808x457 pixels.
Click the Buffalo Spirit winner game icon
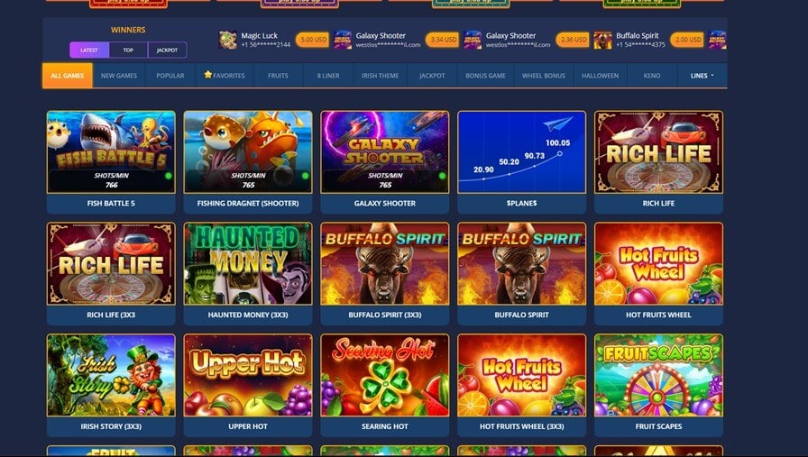coord(602,40)
